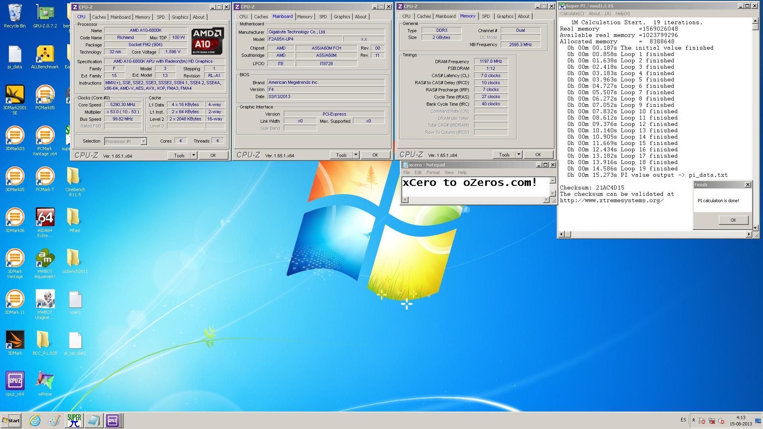Open Help(H) menu in Super PI
This screenshot has height=429, width=763.
623,14
